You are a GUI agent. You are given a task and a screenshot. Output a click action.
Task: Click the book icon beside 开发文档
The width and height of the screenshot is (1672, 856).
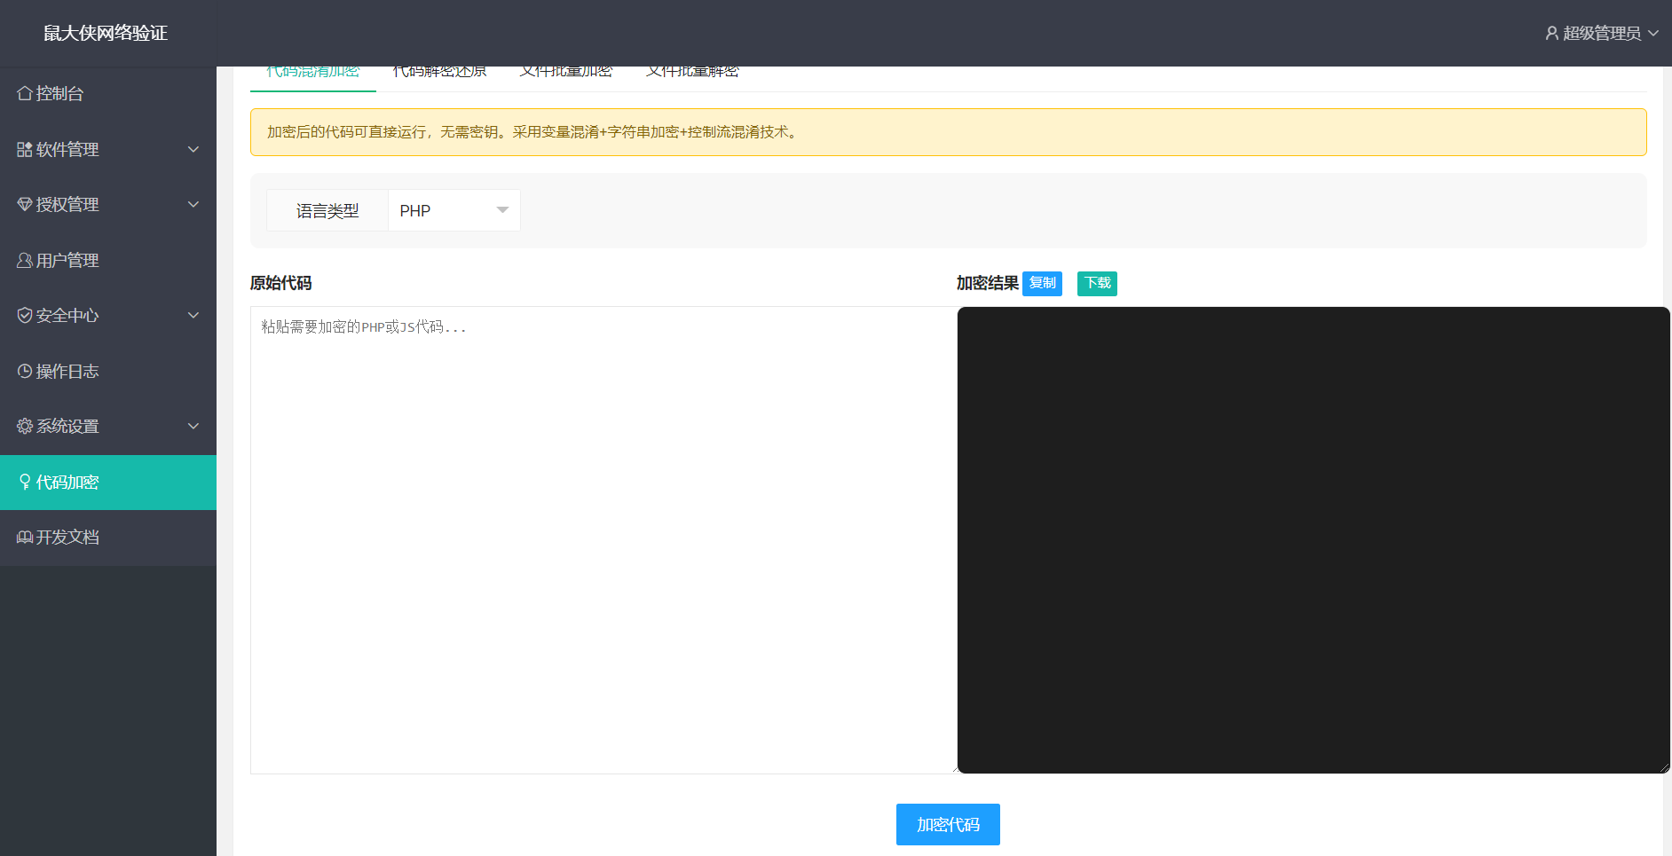25,537
